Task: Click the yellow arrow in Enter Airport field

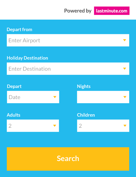Action: click(x=125, y=40)
